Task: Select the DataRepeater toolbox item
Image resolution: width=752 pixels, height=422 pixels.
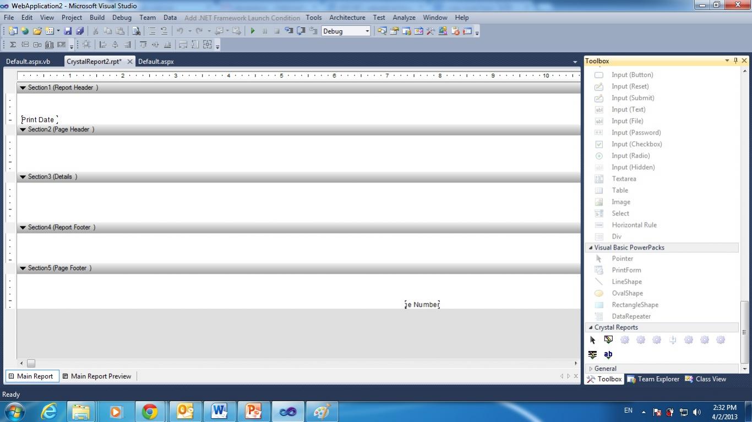Action: coord(630,316)
